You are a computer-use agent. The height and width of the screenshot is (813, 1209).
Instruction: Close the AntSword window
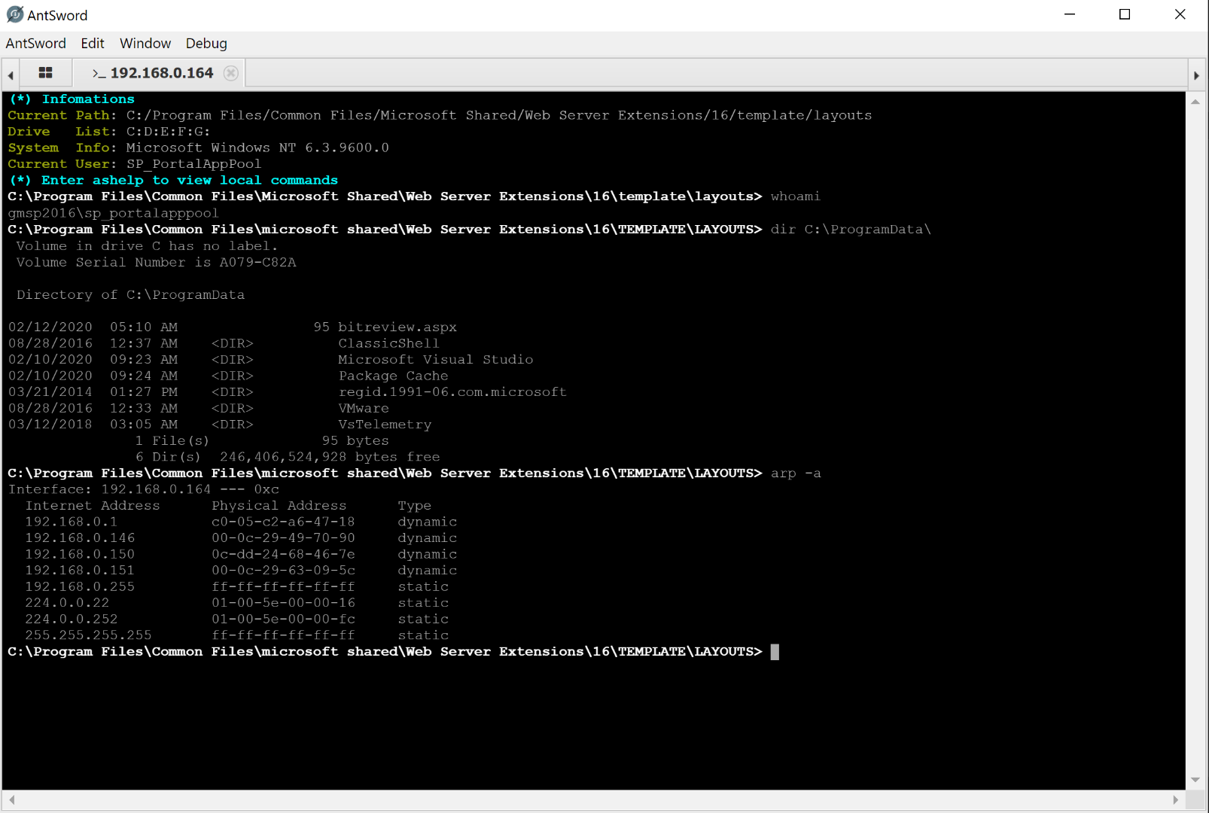tap(1180, 14)
